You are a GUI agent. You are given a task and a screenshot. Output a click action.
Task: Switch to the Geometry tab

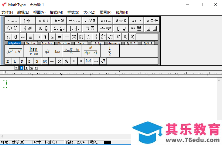114,43
